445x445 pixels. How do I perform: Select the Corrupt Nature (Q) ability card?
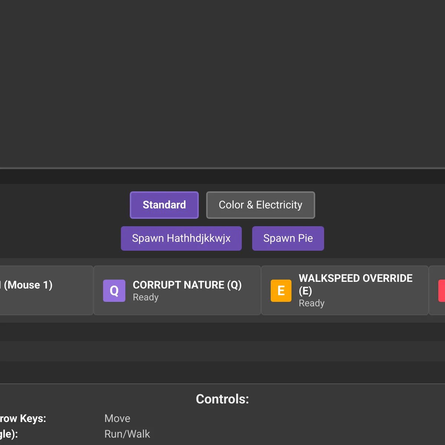tap(177, 290)
